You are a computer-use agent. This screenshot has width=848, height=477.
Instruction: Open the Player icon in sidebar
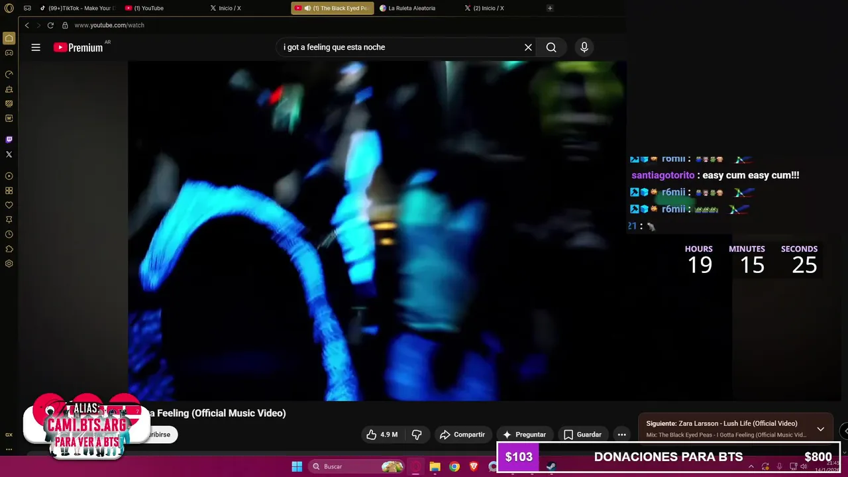point(9,176)
